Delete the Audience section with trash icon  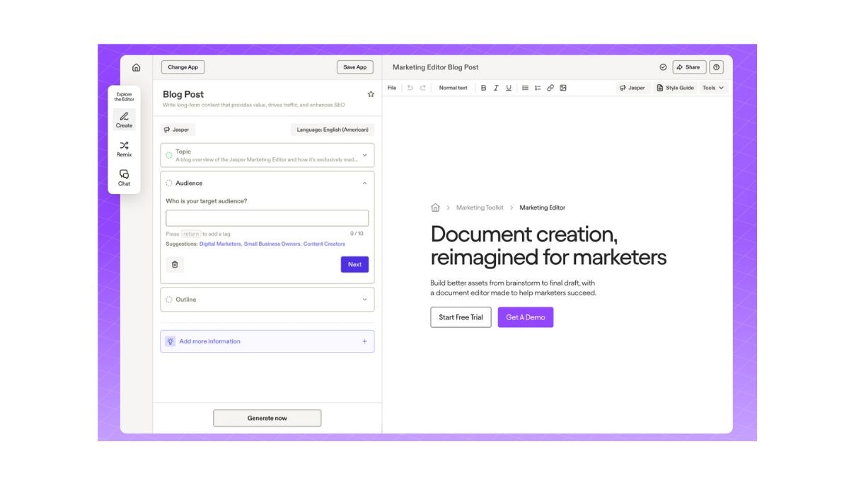(175, 264)
